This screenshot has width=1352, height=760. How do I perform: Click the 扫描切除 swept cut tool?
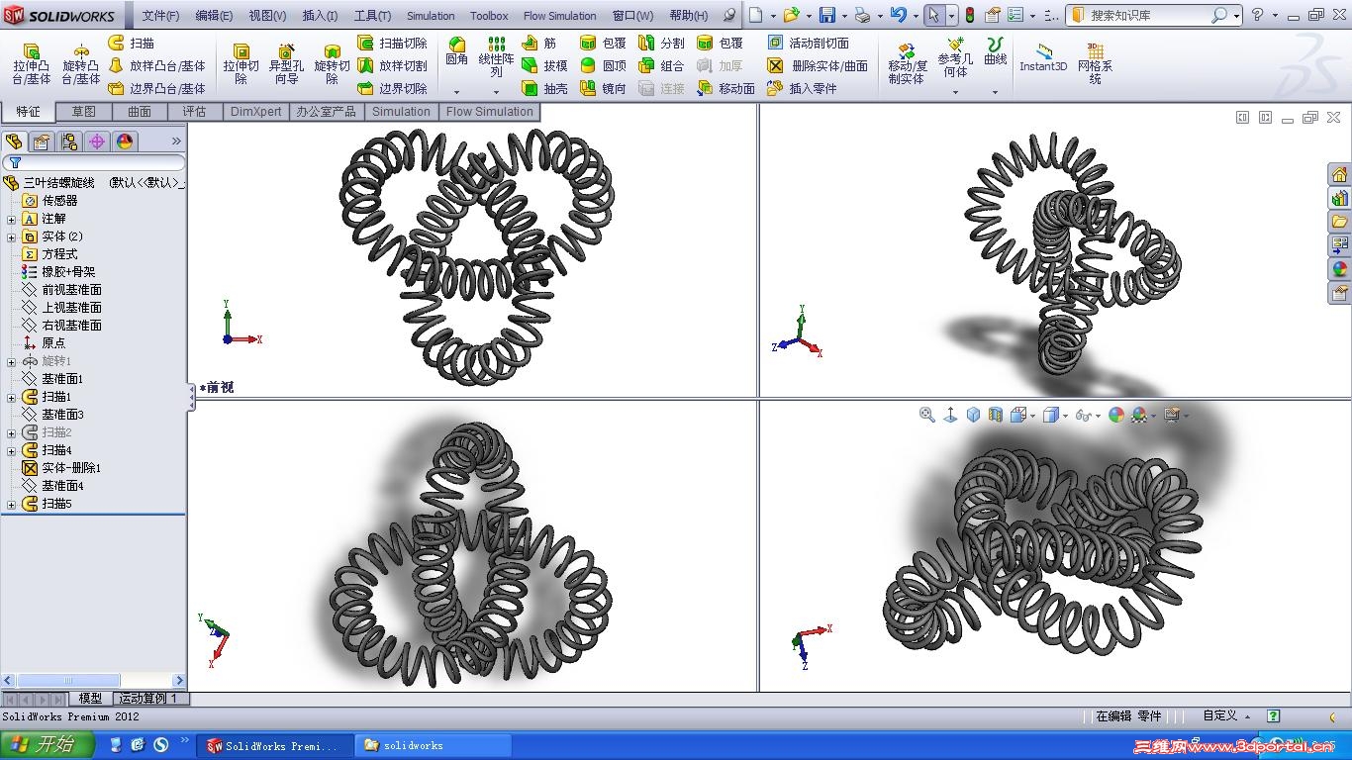(393, 44)
